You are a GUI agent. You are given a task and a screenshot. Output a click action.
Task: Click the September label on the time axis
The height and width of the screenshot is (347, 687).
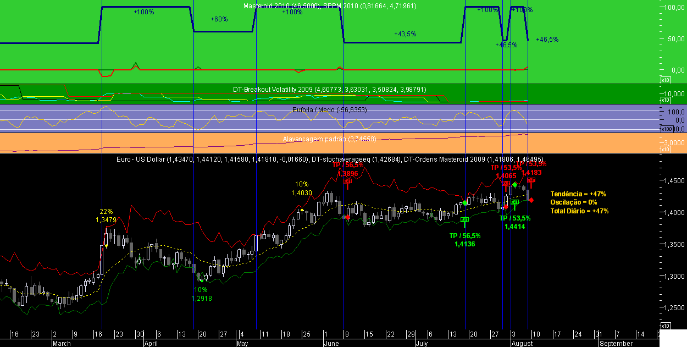[x=616, y=343]
